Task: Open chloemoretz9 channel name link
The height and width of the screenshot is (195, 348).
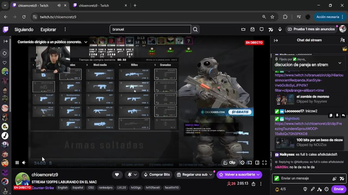Action: click(45, 175)
